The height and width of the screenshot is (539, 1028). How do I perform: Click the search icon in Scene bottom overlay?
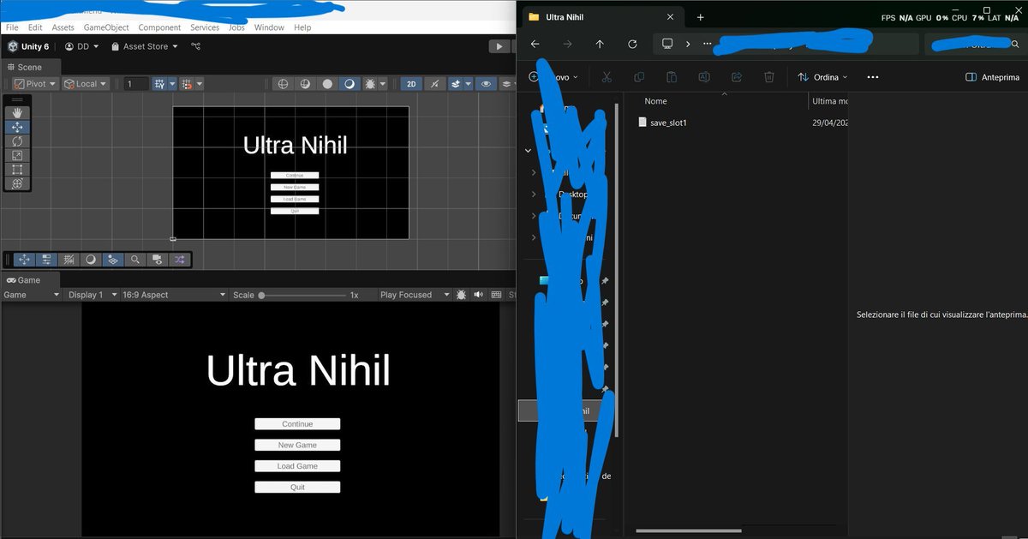pos(135,260)
